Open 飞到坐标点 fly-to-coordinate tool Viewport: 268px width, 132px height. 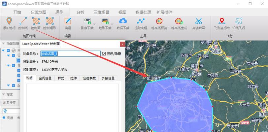coord(222,24)
